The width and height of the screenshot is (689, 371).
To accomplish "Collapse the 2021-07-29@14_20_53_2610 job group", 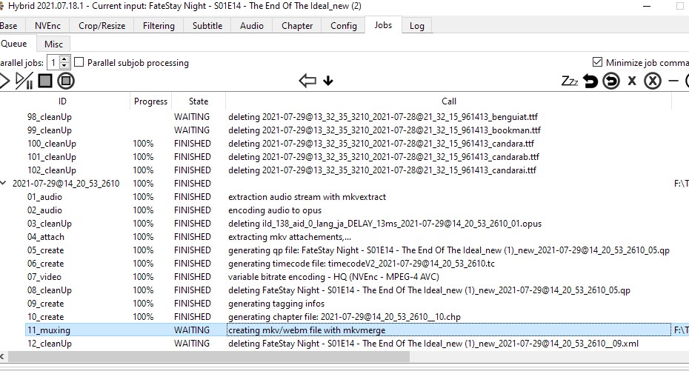I will (x=4, y=184).
